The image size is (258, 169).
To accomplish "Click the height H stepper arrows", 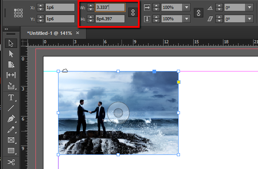I will pos(90,19).
